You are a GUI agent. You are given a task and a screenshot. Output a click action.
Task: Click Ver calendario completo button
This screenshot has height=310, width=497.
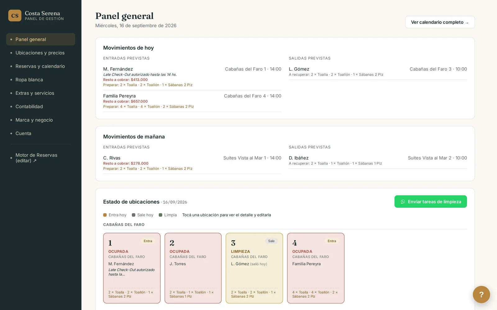[x=440, y=22]
